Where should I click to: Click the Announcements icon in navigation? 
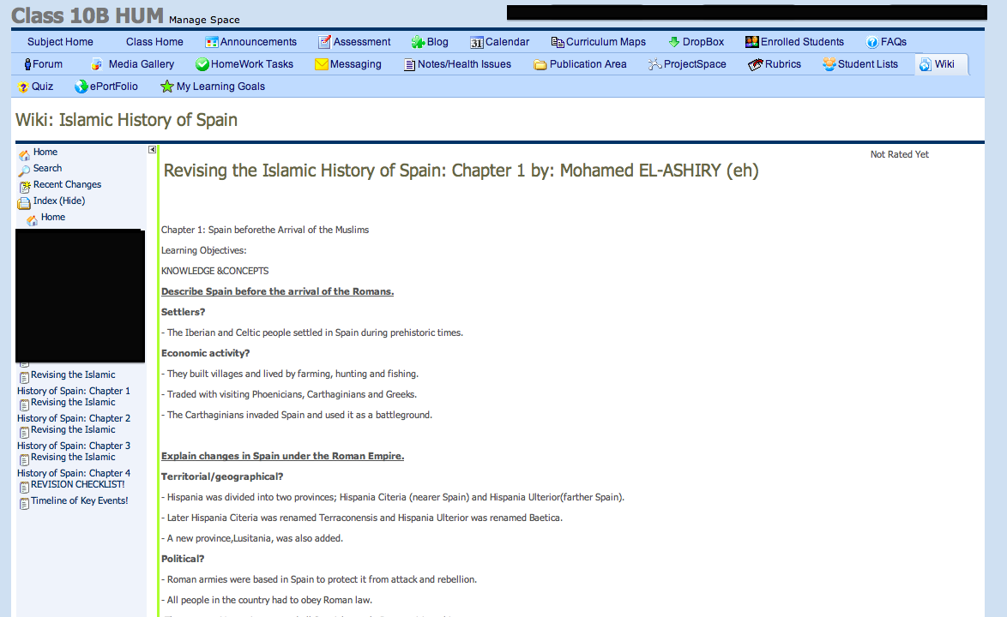(x=212, y=42)
